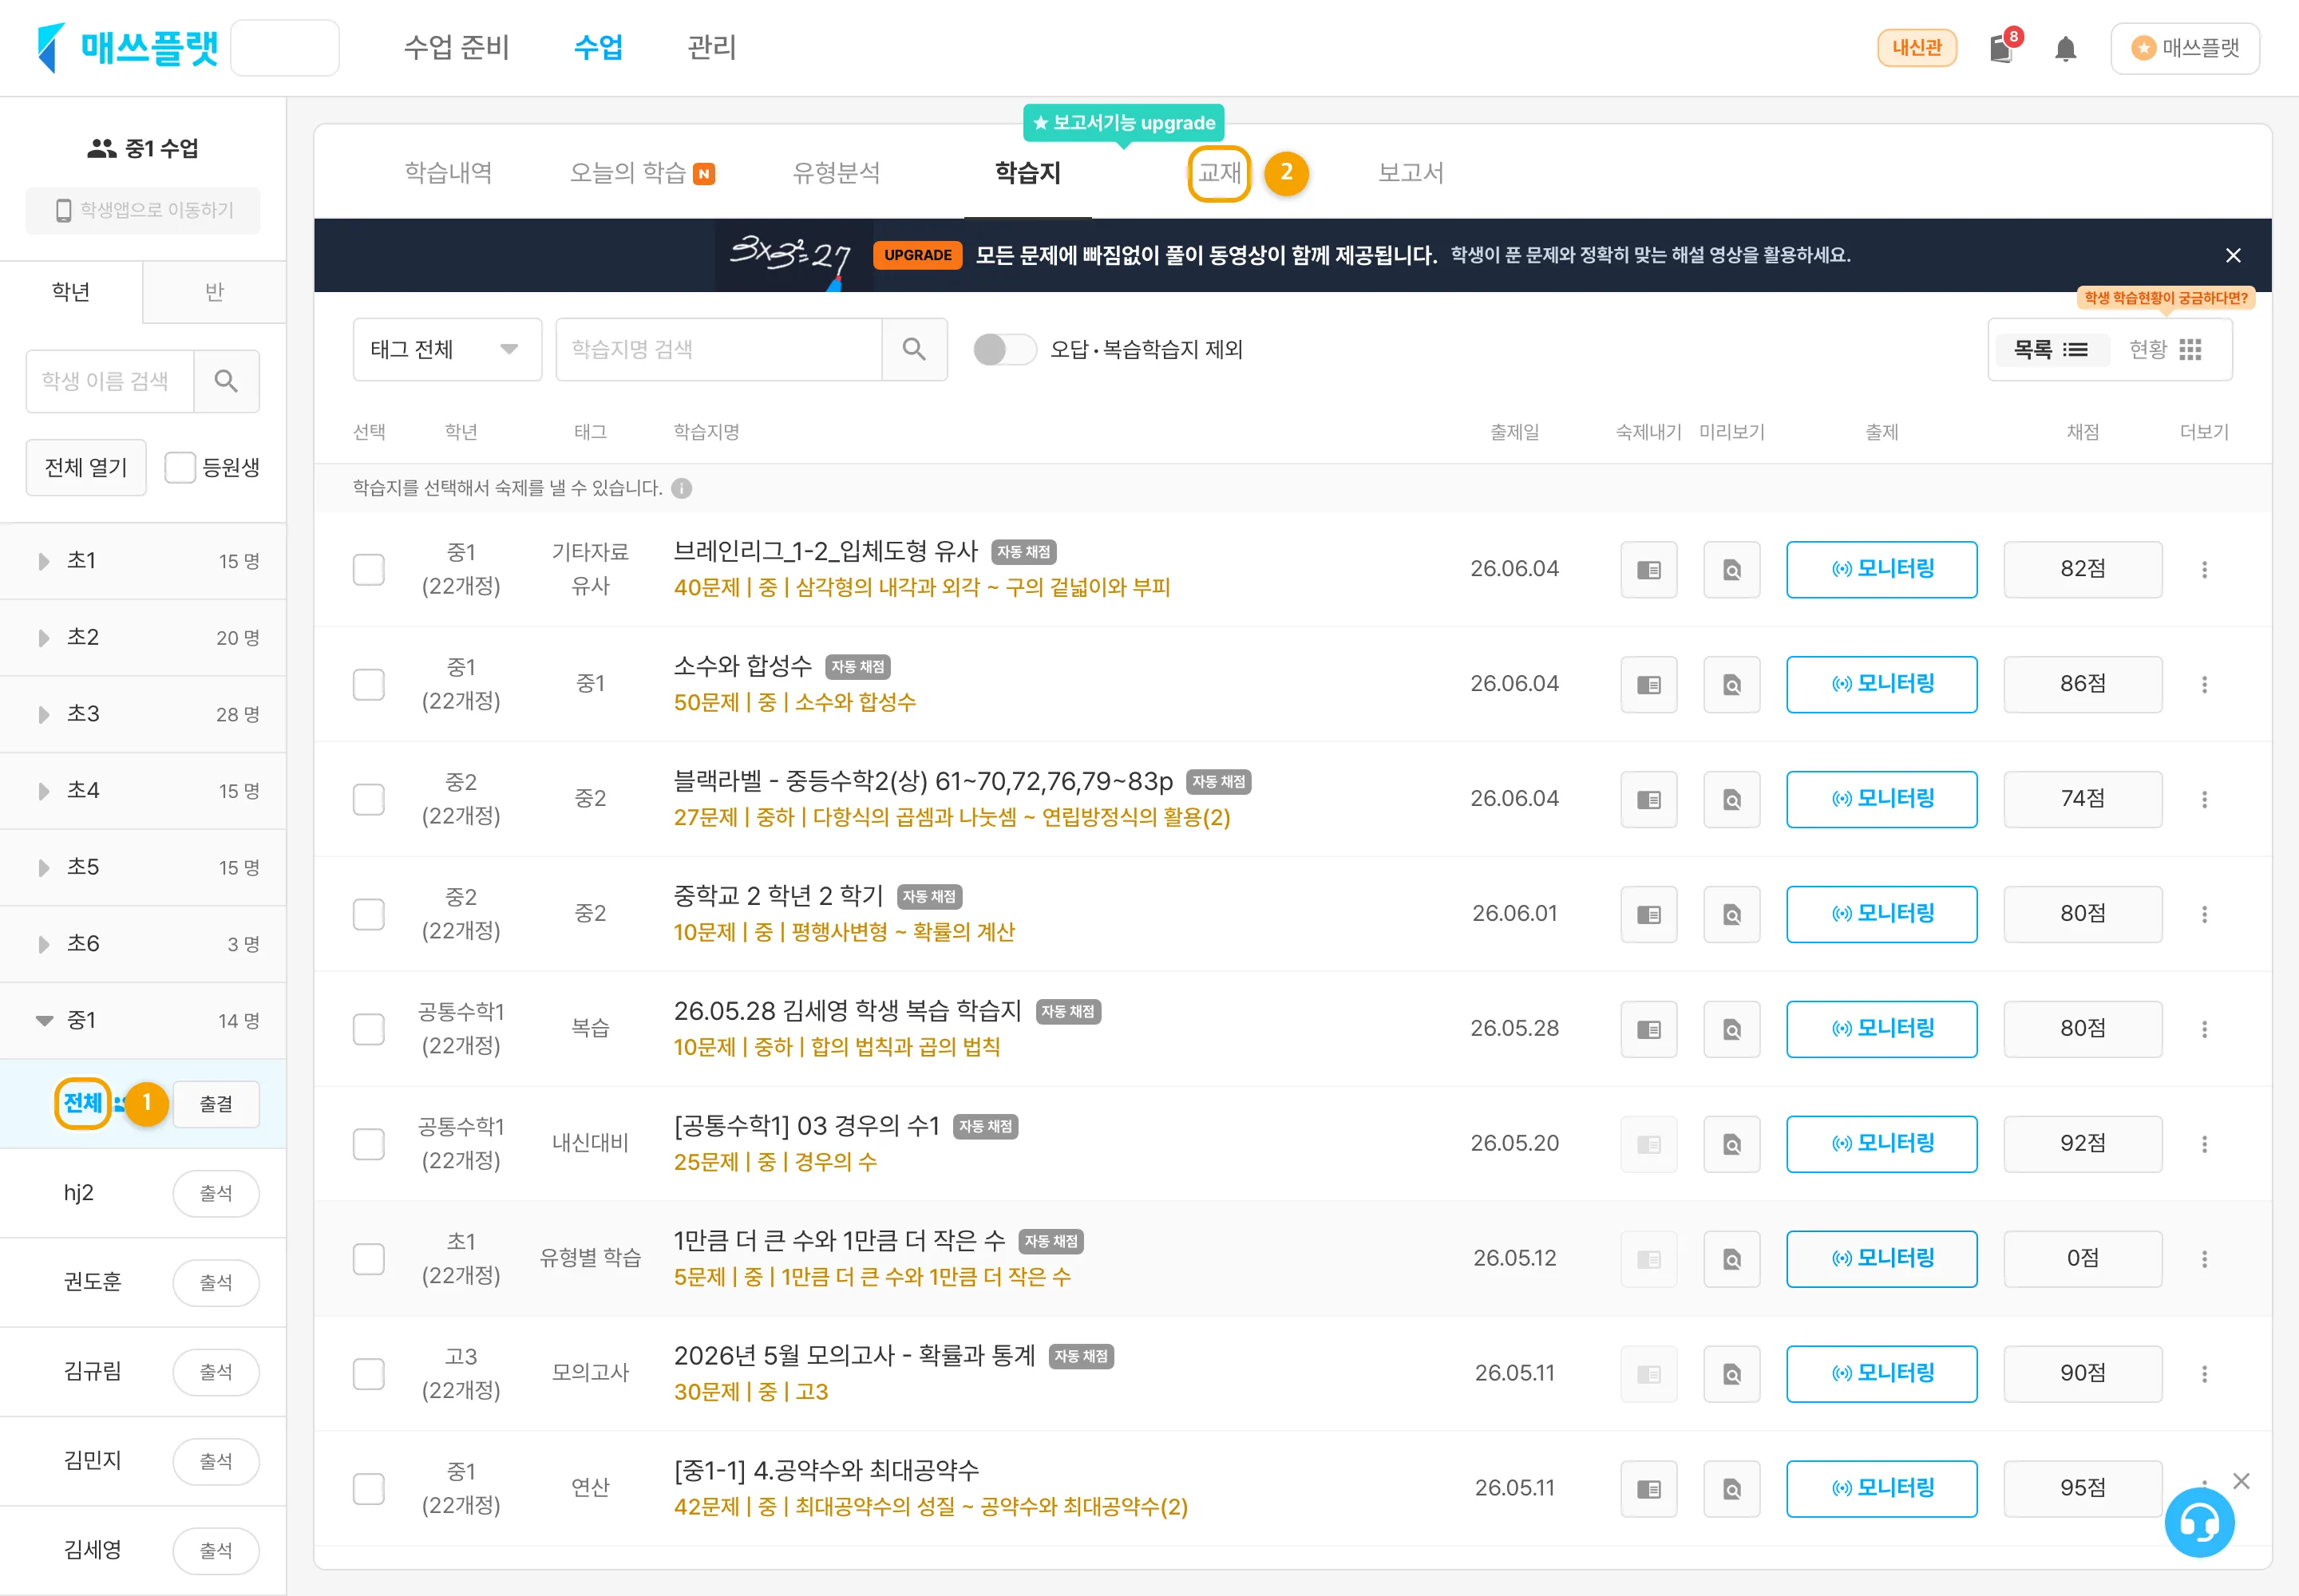The image size is (2299, 1596).
Task: Switch to the 오늘의 학습 tab
Action: (x=641, y=173)
